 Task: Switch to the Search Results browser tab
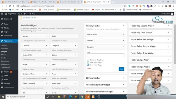(15, 2)
